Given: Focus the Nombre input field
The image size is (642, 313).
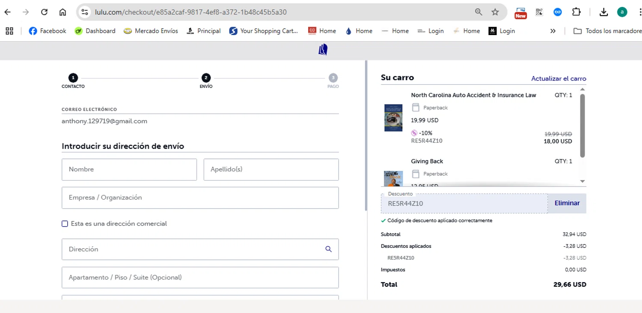Looking at the screenshot, I should click(129, 170).
